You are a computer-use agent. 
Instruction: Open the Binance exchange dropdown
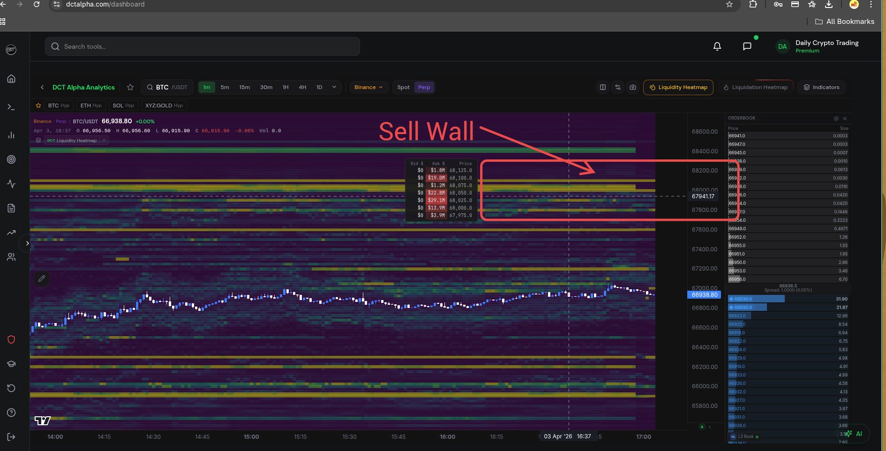coord(368,87)
